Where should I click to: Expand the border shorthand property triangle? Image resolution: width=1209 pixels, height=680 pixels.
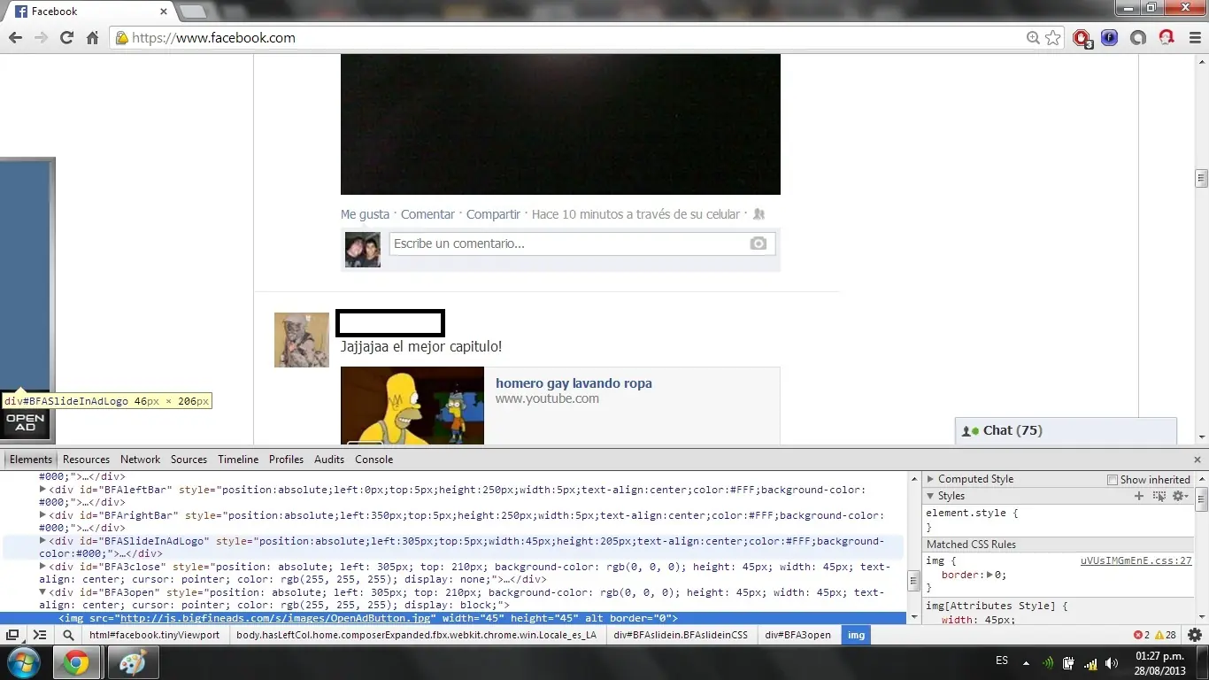[990, 575]
